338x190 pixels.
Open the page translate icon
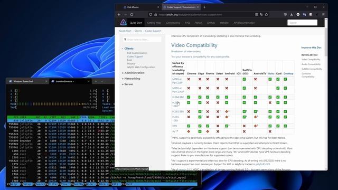tap(261, 15)
